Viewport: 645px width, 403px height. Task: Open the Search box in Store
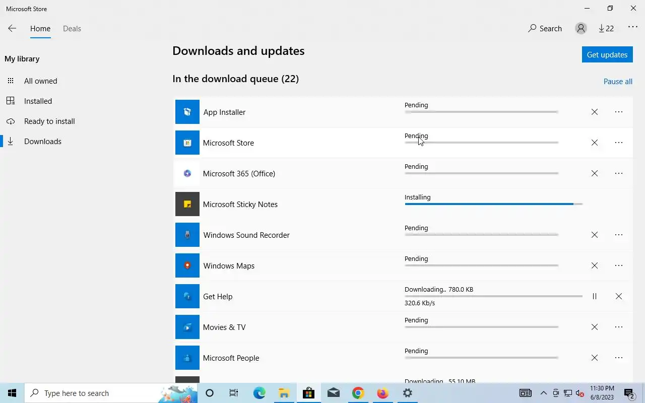click(x=545, y=29)
